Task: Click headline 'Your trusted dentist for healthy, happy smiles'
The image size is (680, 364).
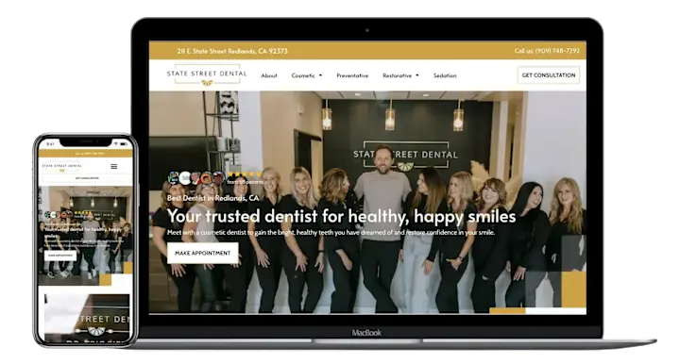Action: [341, 216]
